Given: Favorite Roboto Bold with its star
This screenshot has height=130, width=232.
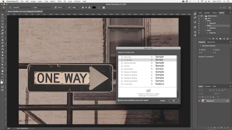Looking at the screenshot, I should [122, 57].
